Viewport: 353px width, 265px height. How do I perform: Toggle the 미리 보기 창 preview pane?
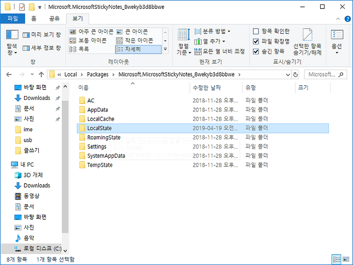42,35
